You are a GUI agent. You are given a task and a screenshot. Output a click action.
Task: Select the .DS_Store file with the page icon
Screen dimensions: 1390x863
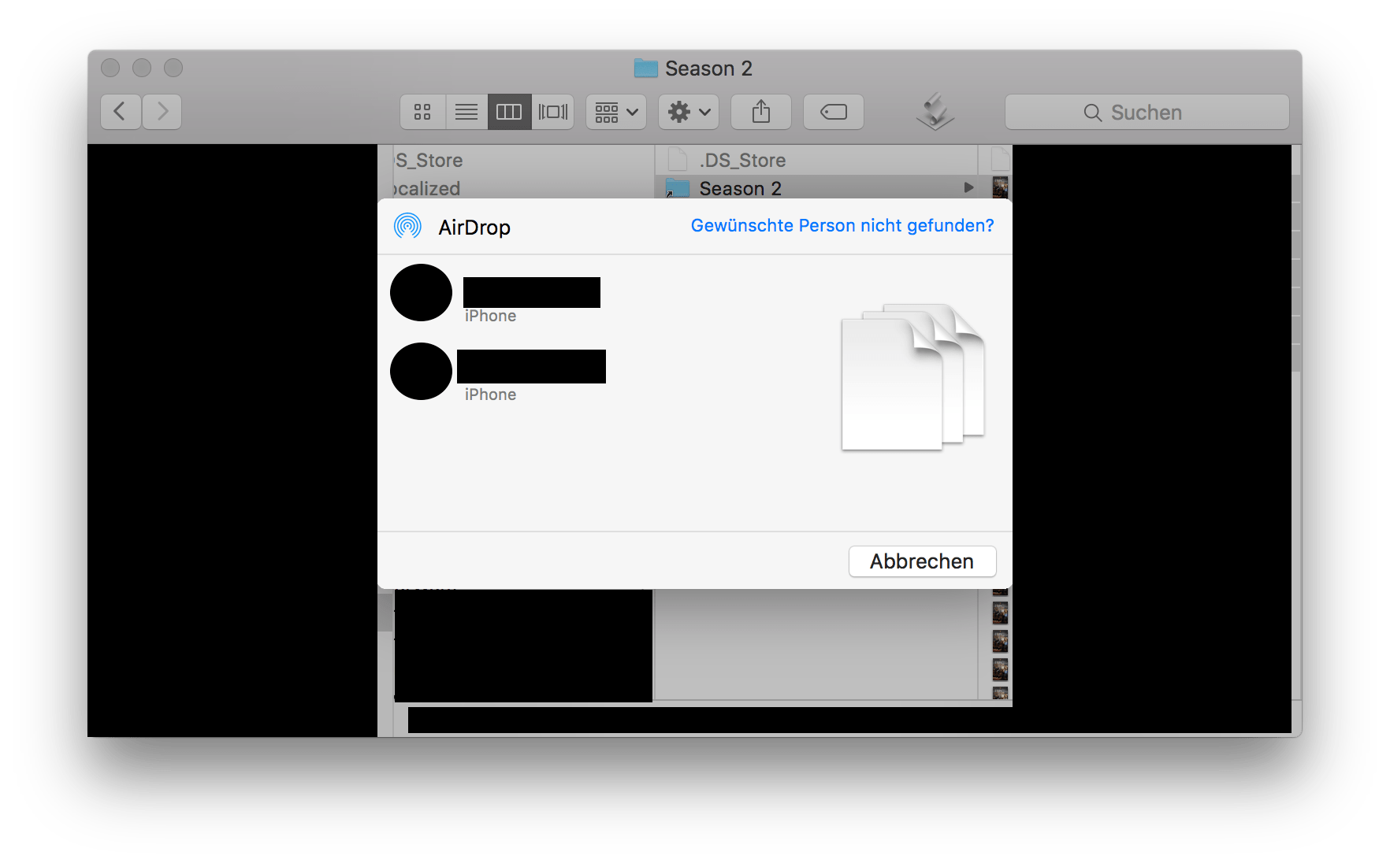(x=816, y=160)
